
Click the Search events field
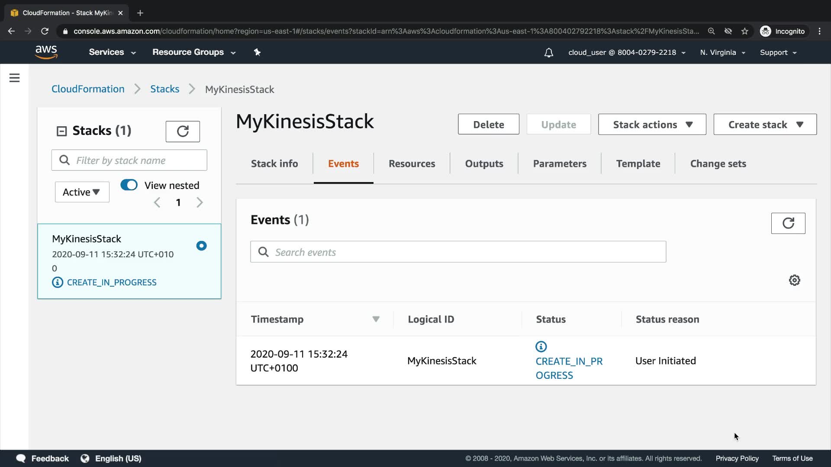click(x=458, y=252)
